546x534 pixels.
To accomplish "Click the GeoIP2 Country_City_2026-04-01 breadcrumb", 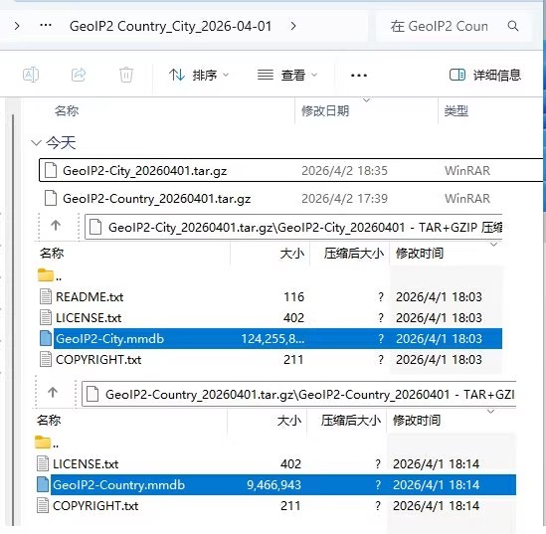I will pos(171,26).
